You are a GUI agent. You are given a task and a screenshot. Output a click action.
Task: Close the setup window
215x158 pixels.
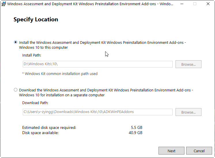(x=208, y=4)
